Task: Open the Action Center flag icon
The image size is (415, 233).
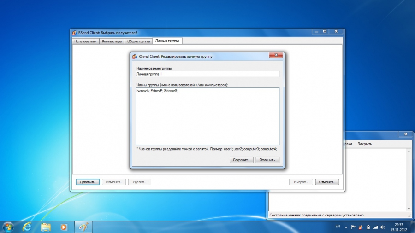Action: 353,227
